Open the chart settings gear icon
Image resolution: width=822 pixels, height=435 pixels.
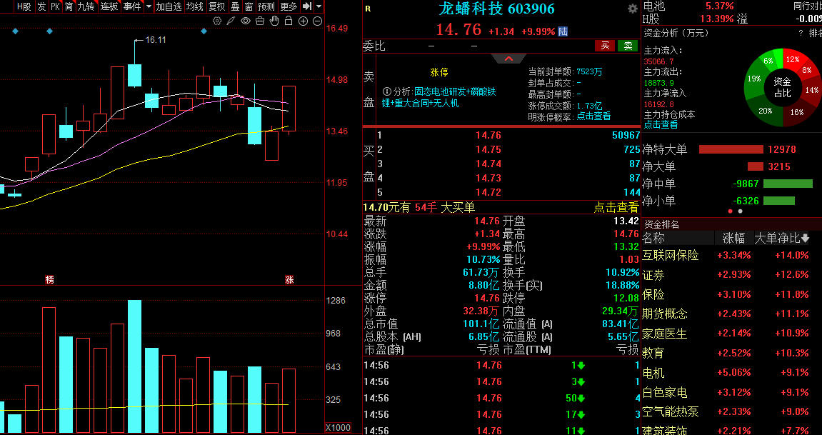pos(217,21)
